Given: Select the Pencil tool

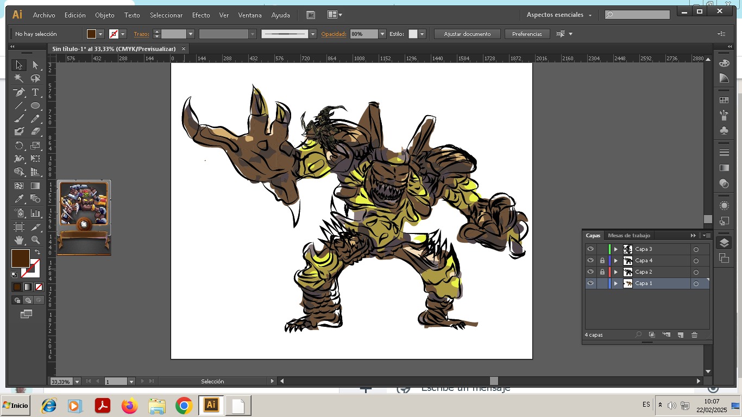Looking at the screenshot, I should point(35,118).
